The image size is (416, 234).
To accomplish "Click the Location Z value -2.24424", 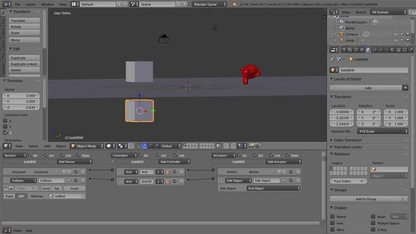I will (x=341, y=124).
